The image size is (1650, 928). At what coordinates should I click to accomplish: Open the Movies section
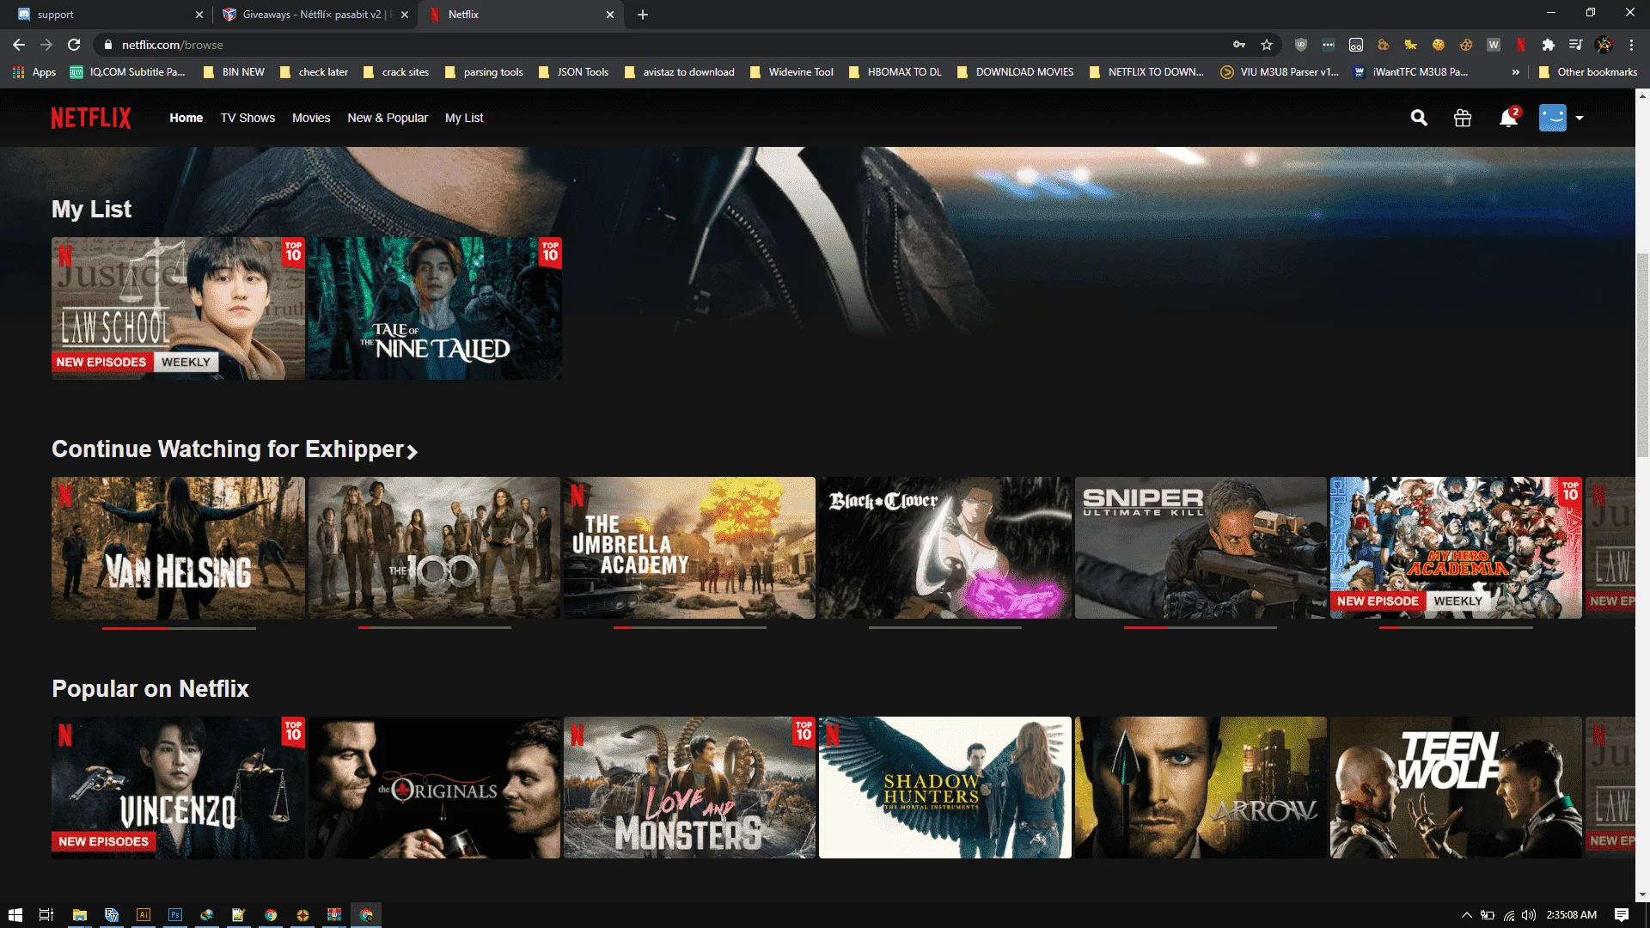311,118
